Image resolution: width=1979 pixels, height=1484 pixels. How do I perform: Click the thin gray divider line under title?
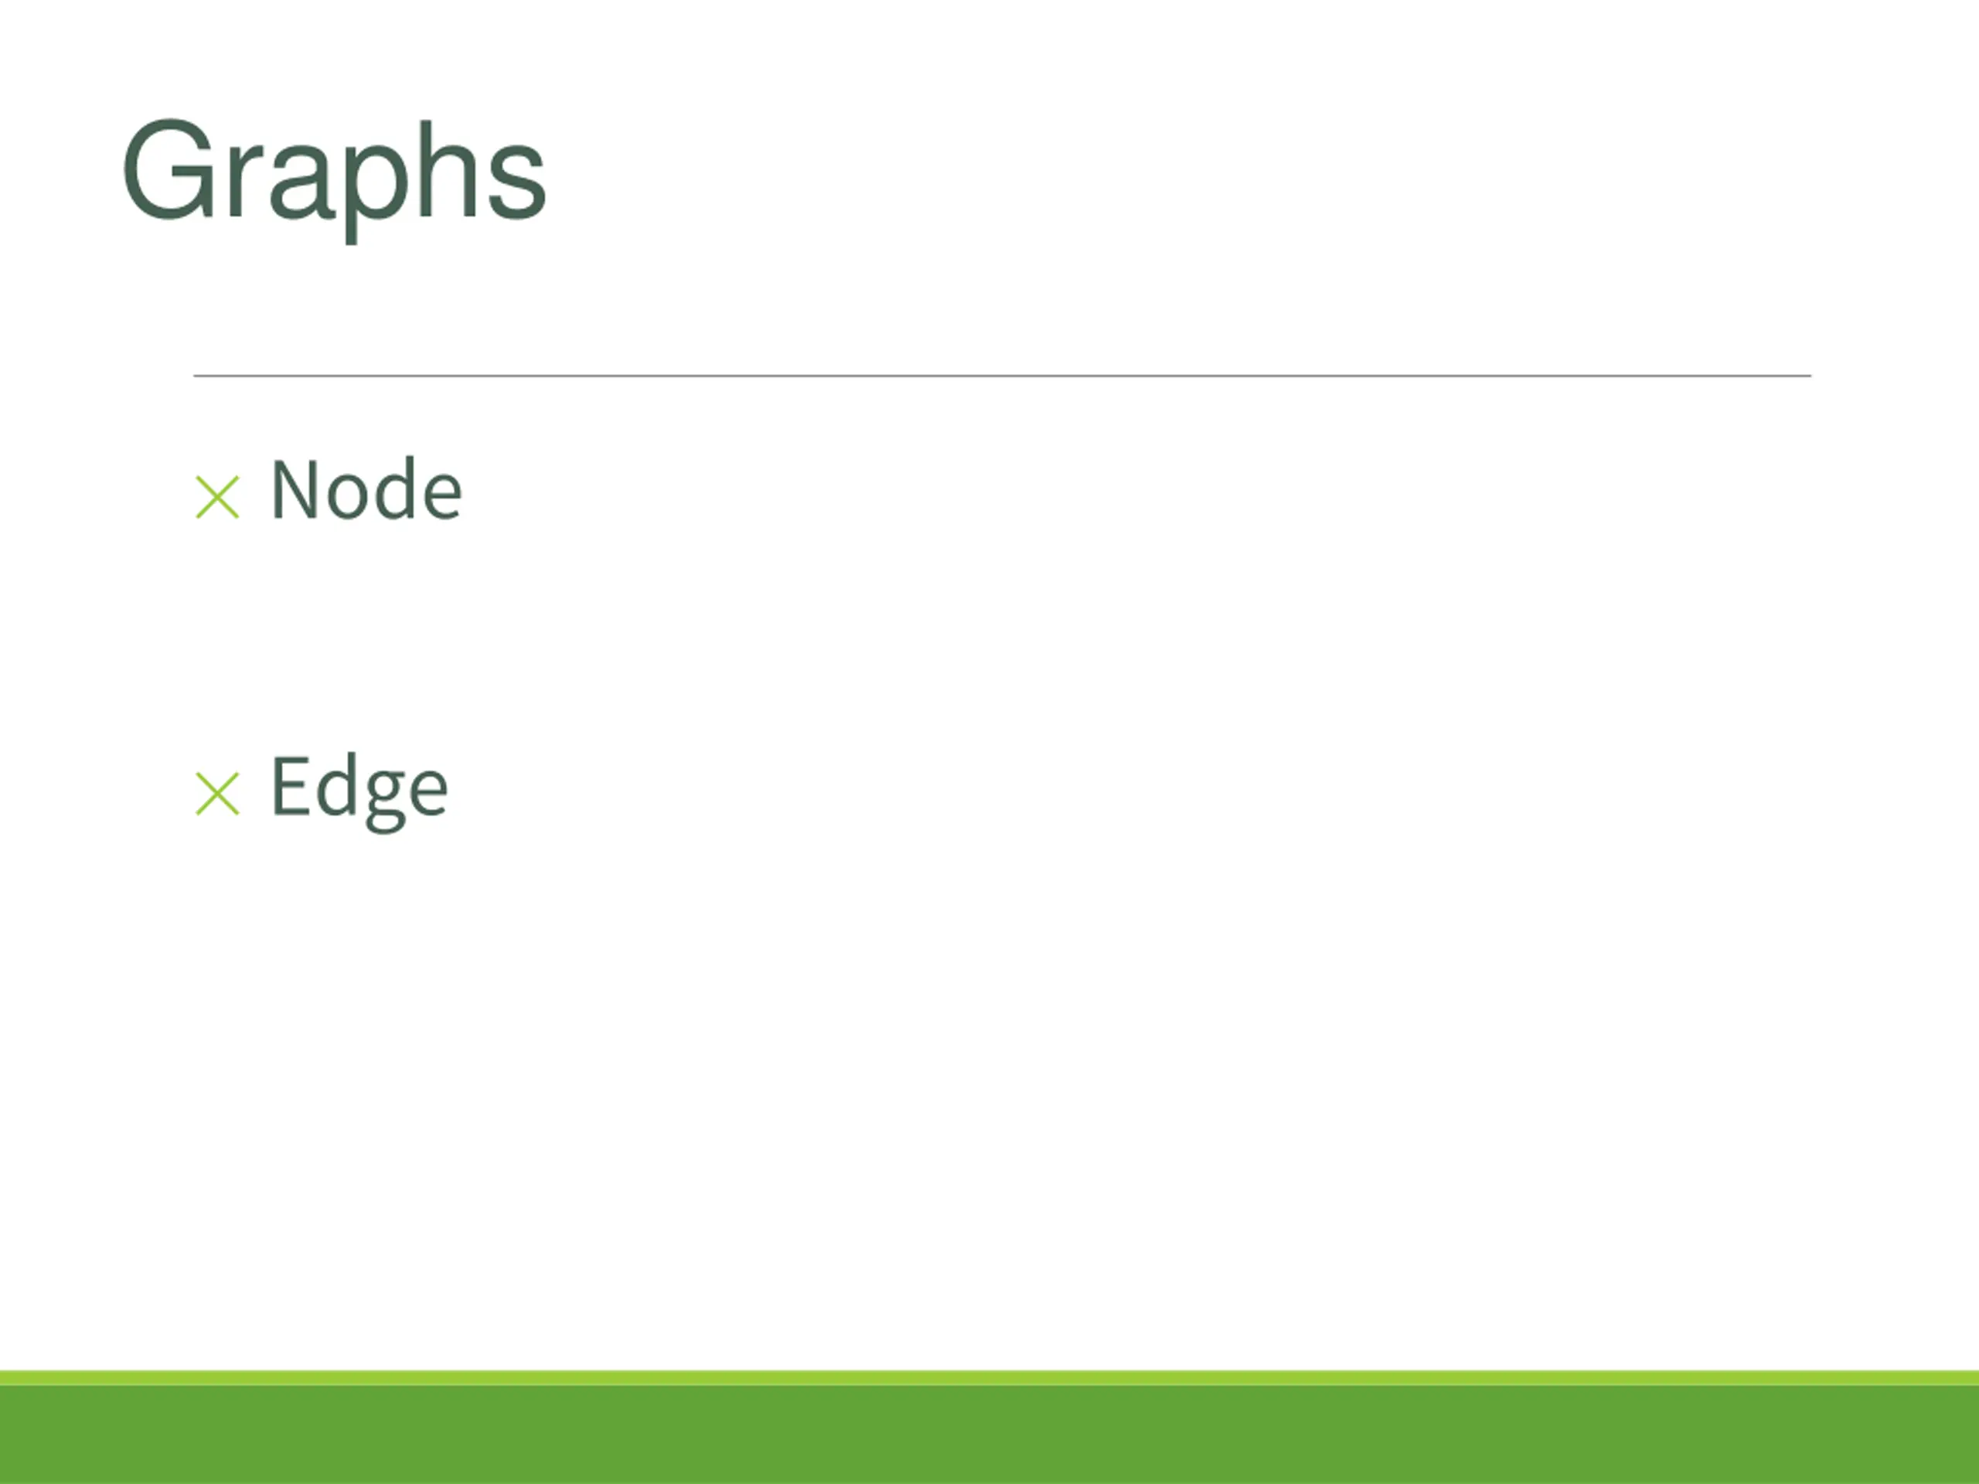click(x=1002, y=376)
